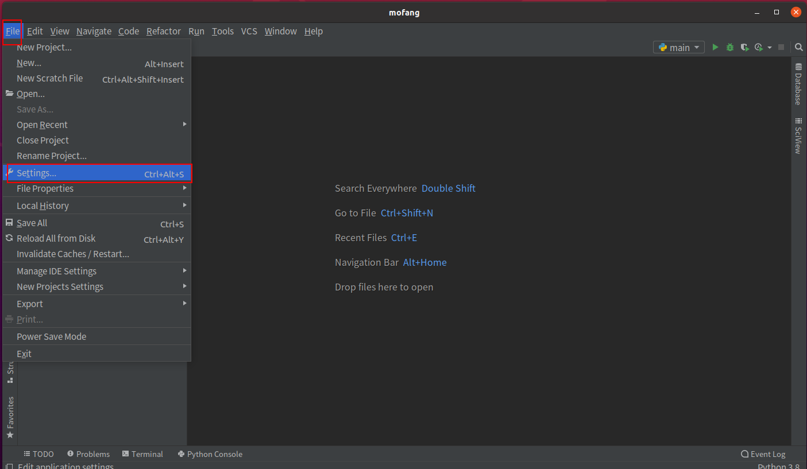Screen dimensions: 807x469
Task: Click the grayed-out Stop square icon
Action: pyautogui.click(x=781, y=47)
